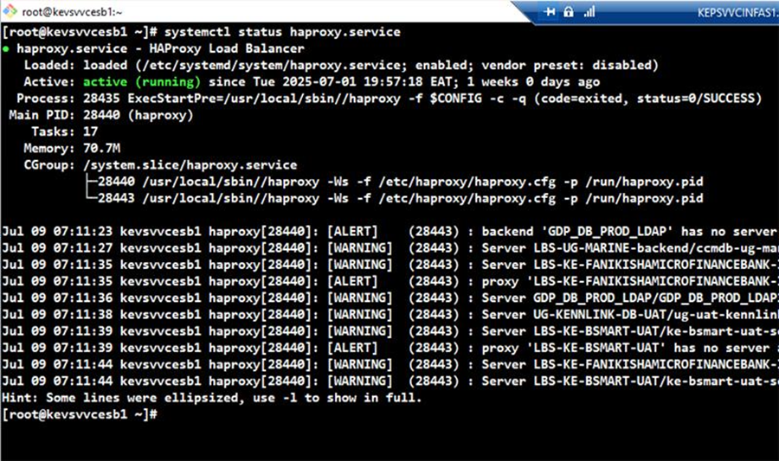This screenshot has width=779, height=461.
Task: Click the green 'active (running)' status text
Action: pyautogui.click(x=142, y=82)
